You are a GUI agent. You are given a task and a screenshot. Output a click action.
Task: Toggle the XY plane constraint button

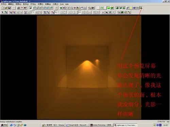(80, 12)
